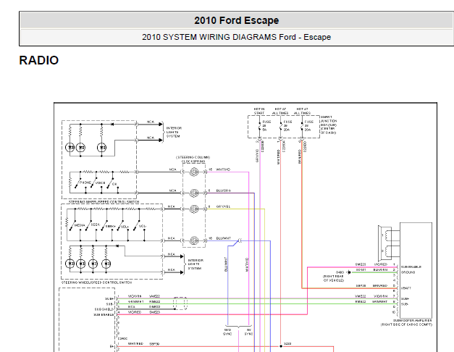Select the PHONE switch label
454x352 pixels.
coord(85,183)
